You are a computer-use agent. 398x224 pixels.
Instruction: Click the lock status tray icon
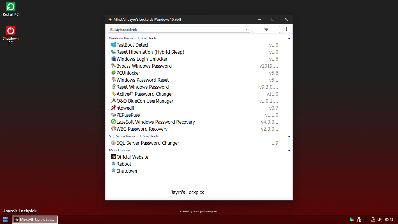(359, 220)
